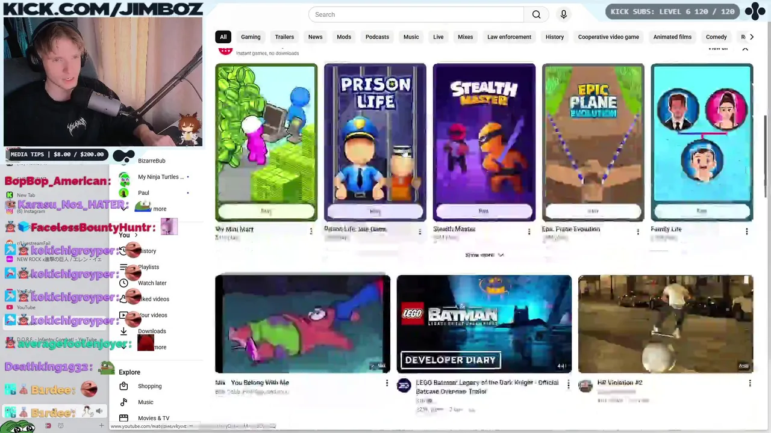Open options menu for You Belong With Me
The height and width of the screenshot is (433, 771).
pos(387,383)
